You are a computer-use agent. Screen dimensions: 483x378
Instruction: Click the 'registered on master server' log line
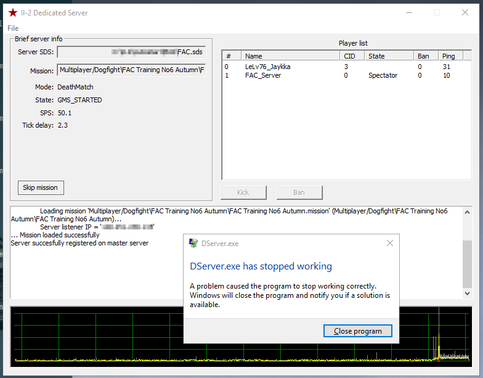tap(79, 243)
